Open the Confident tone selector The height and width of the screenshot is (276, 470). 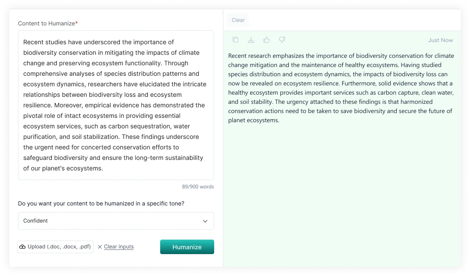click(x=116, y=221)
